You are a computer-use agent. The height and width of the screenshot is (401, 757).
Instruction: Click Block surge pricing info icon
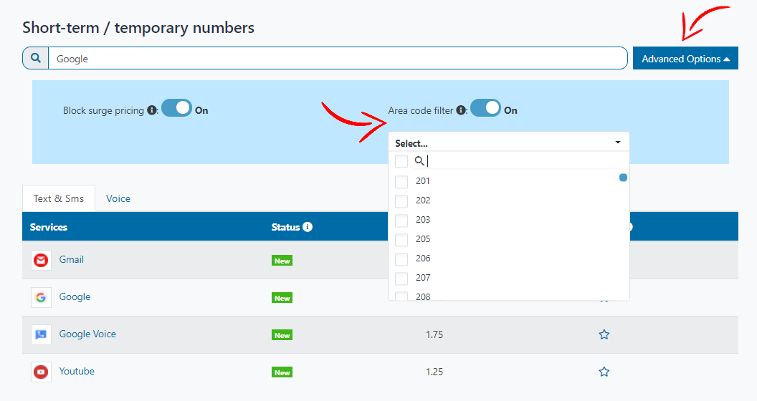[152, 111]
